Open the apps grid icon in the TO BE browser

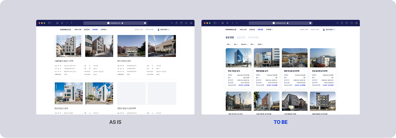coord(227,23)
